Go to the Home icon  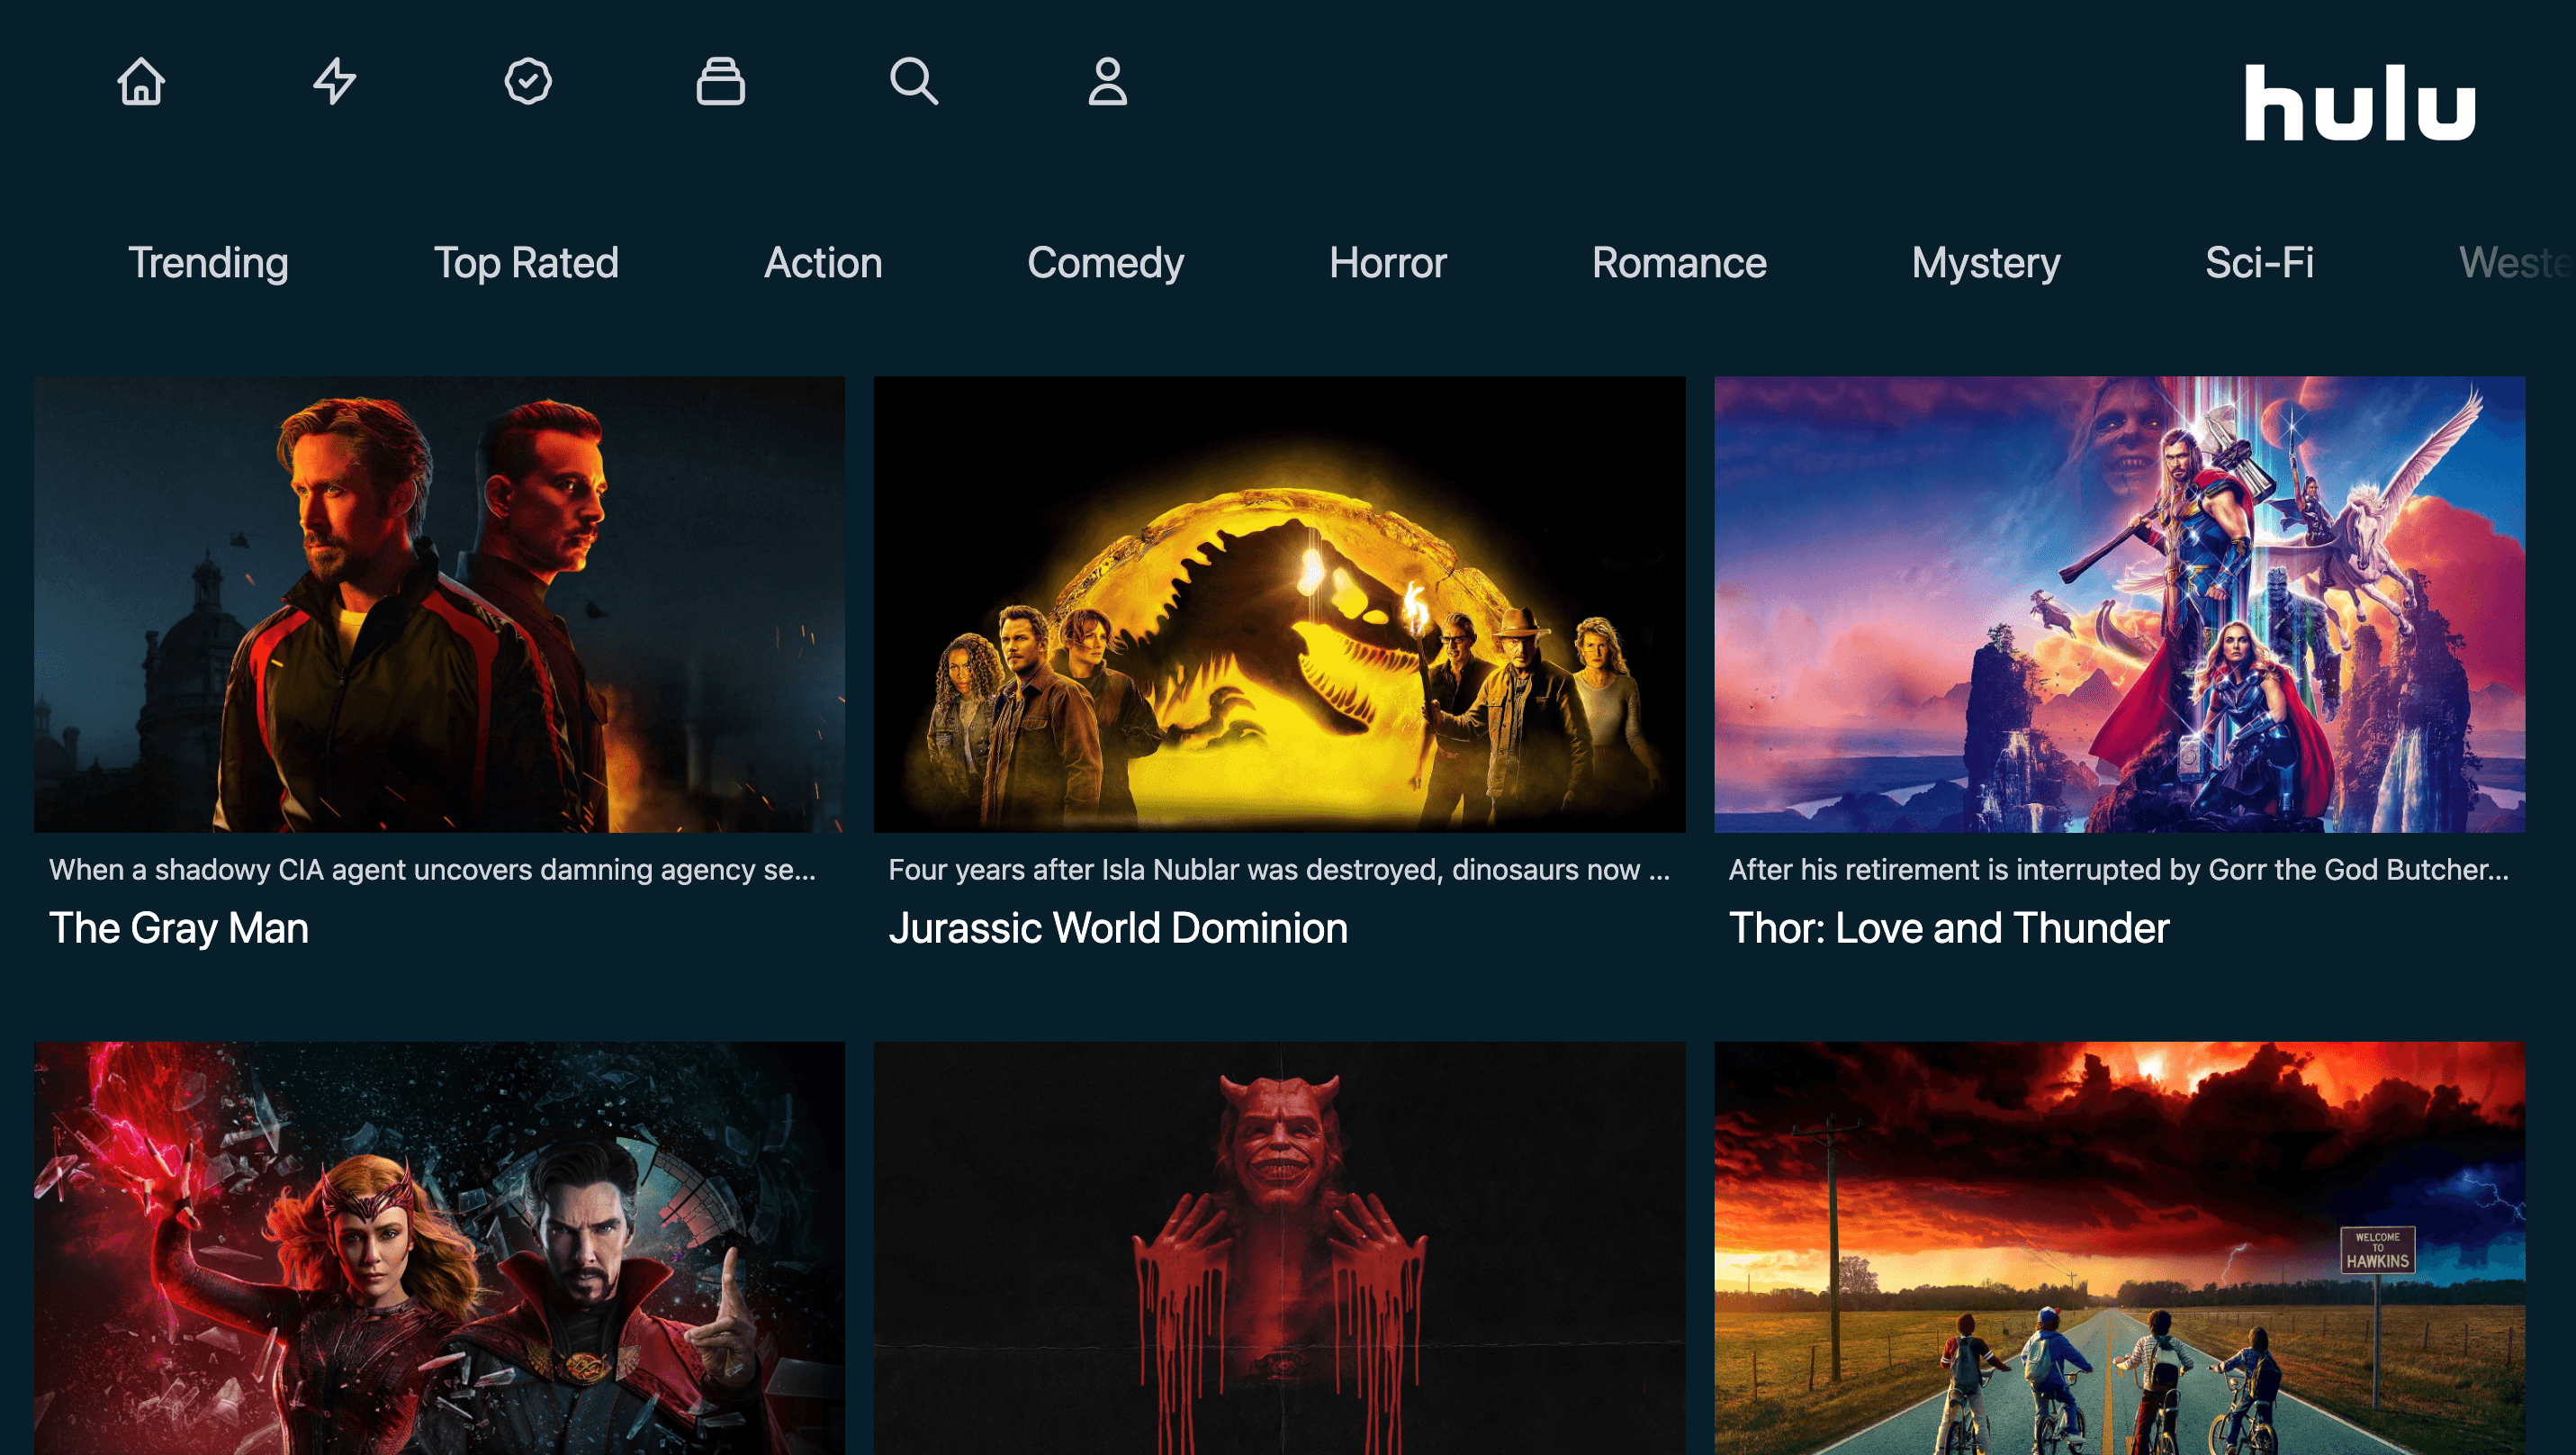tap(141, 81)
